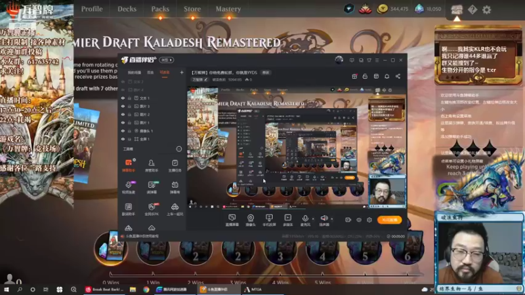The width and height of the screenshot is (525, 295).
Task: Open the streaming app hamburger menu
Action: [x=377, y=60]
